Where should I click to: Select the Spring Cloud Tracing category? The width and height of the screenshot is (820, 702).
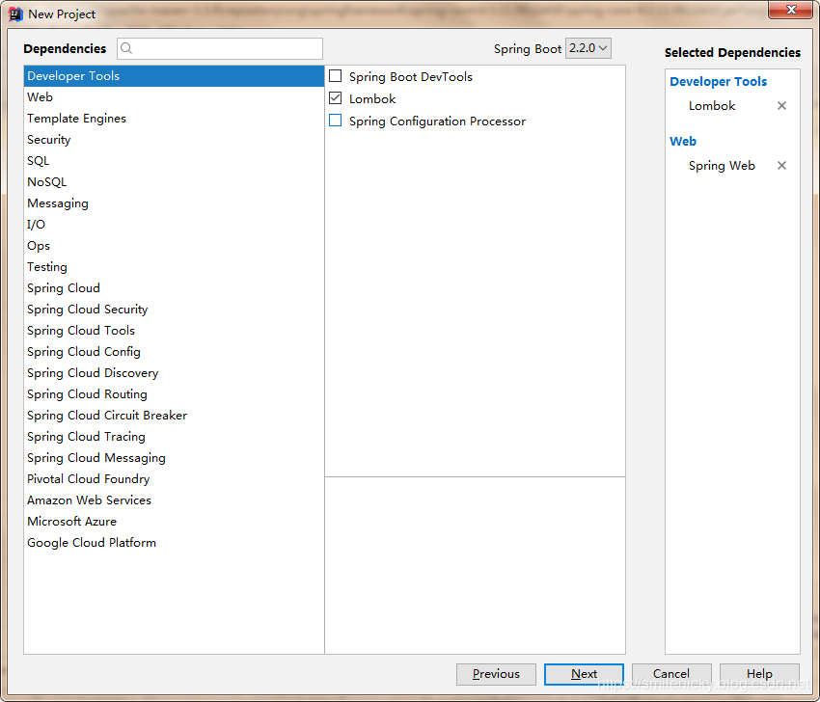(x=174, y=437)
